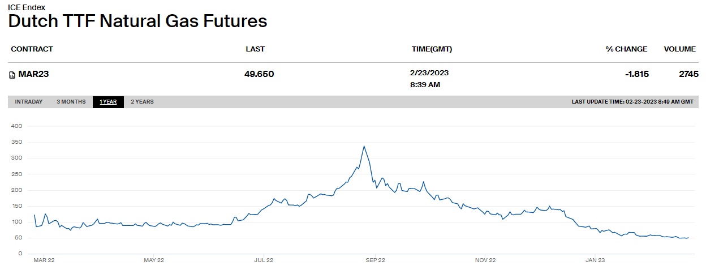719x274 pixels.
Task: Click the -1.815 percent change value
Action: (x=636, y=74)
